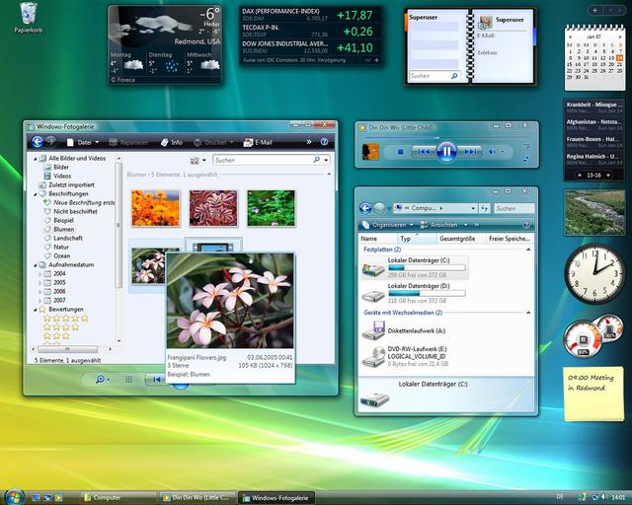
Task: Select the Ozean tag
Action: 61,255
